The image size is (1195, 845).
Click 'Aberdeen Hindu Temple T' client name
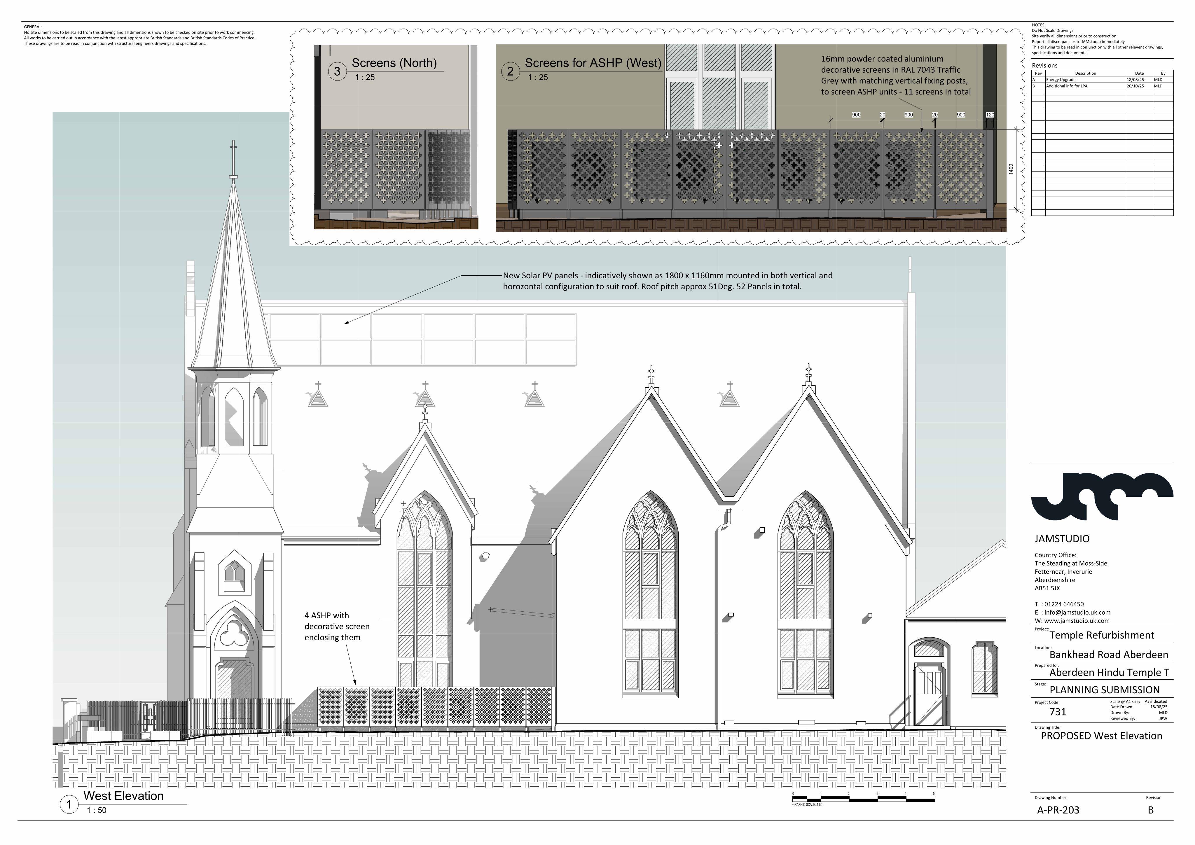(1110, 672)
